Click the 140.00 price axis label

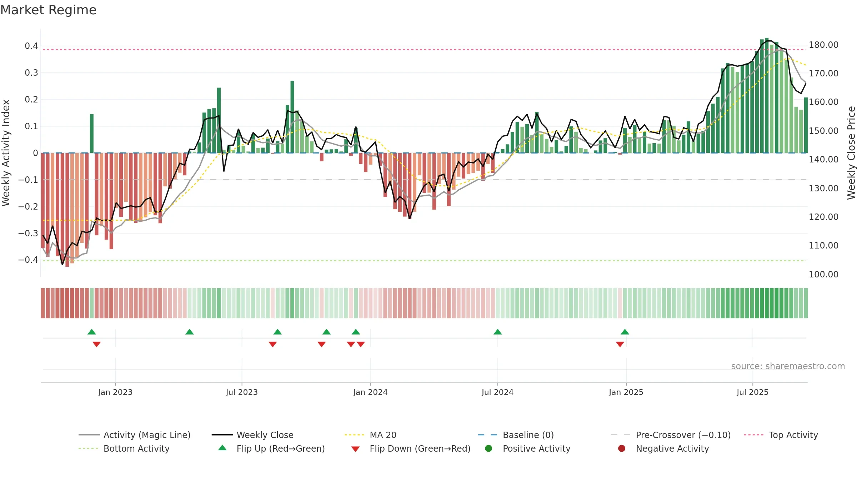click(x=823, y=160)
